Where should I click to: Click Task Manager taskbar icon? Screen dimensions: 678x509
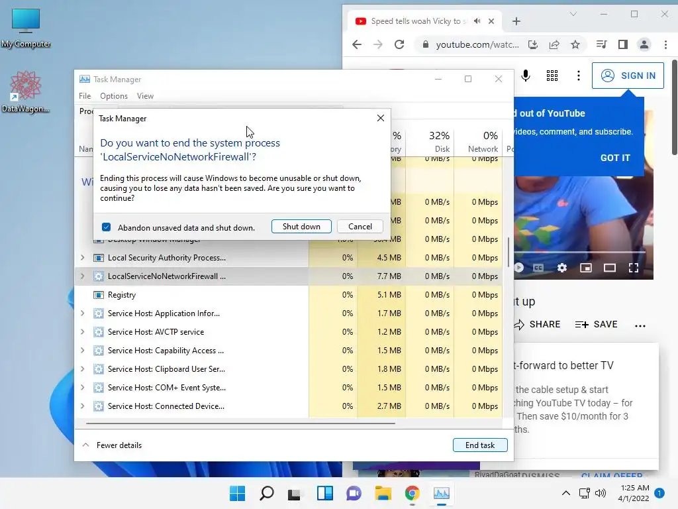442,493
